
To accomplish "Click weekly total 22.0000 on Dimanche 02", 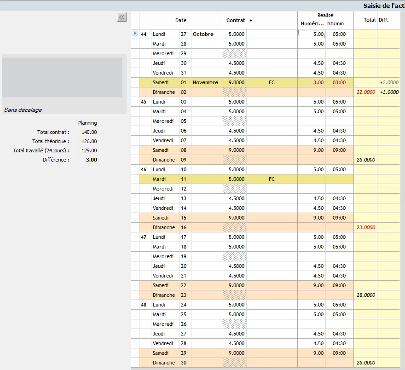I will pyautogui.click(x=366, y=92).
